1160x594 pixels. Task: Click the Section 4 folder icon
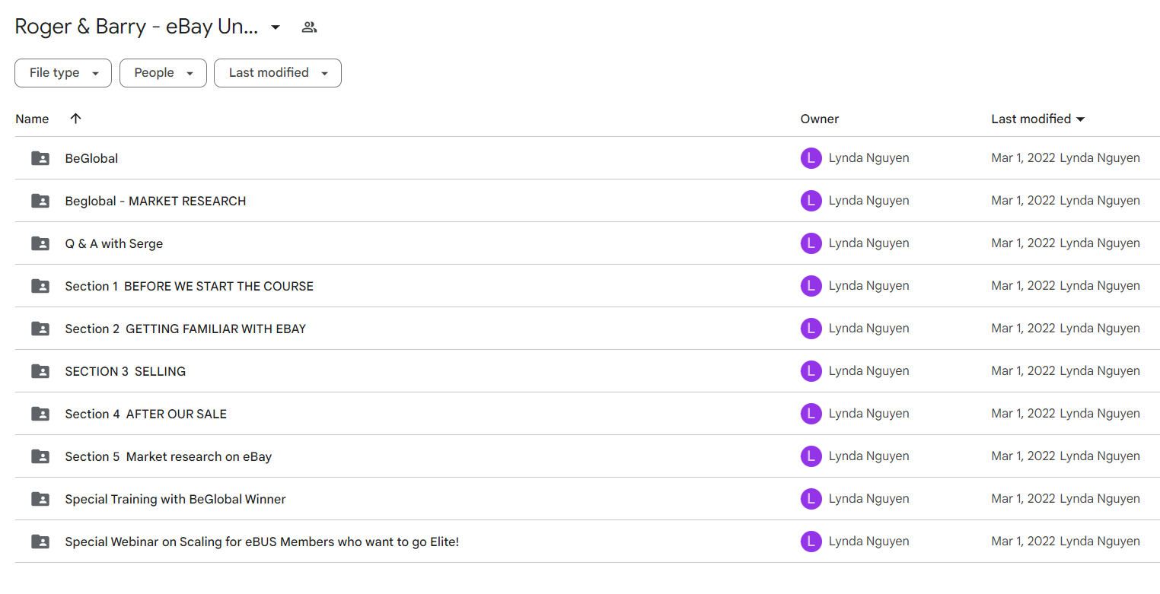point(40,414)
